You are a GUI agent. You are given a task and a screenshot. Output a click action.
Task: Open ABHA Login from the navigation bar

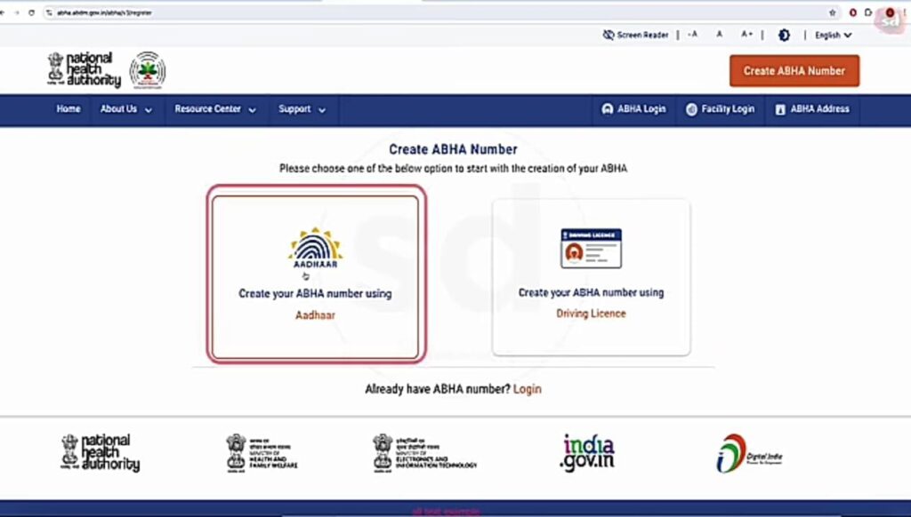click(x=633, y=109)
